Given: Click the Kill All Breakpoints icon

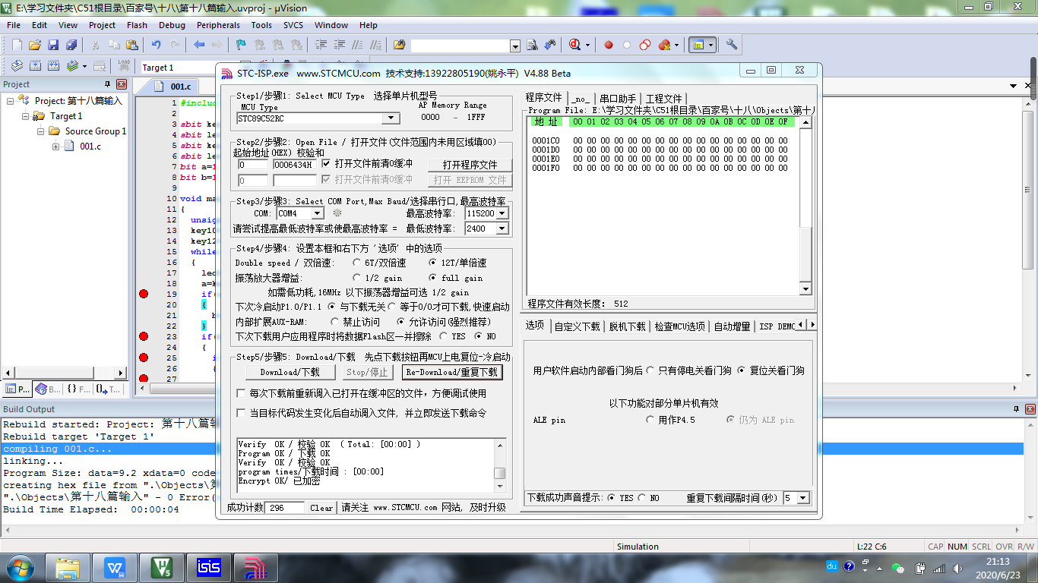Looking at the screenshot, I should (x=665, y=45).
